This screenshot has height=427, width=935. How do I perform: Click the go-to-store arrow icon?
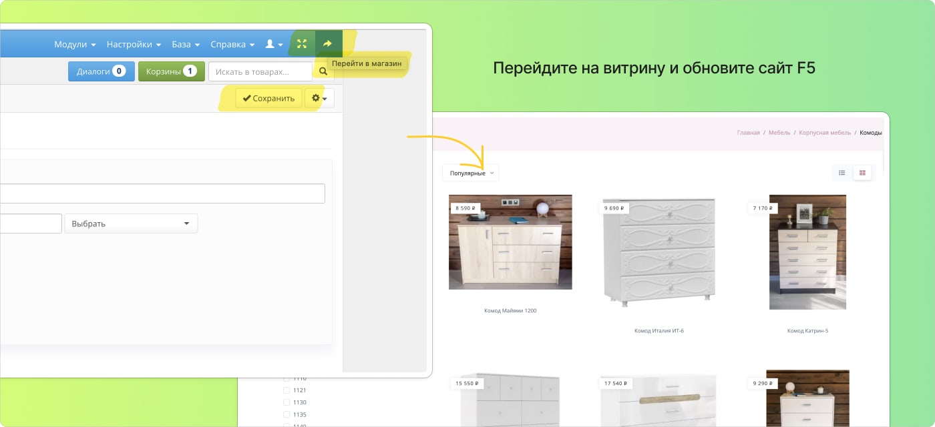tap(327, 44)
